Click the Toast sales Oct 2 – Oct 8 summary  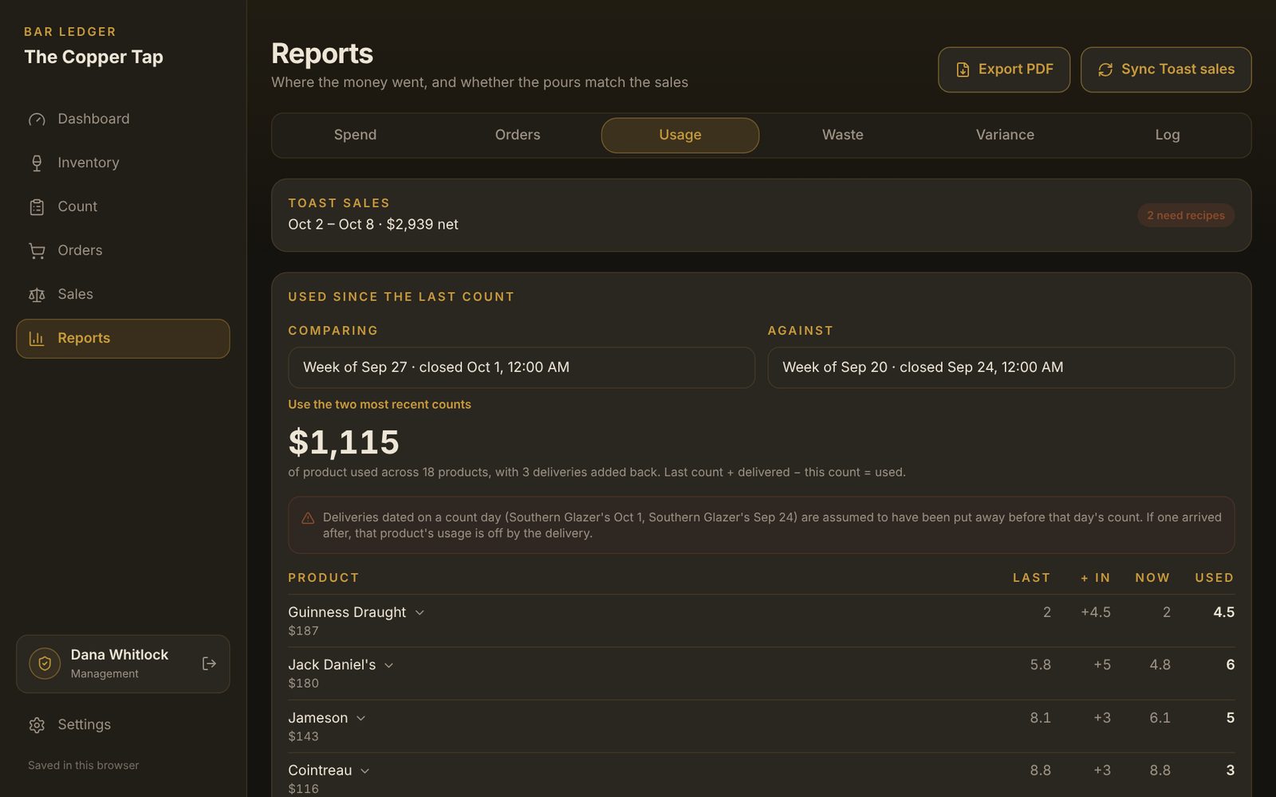[373, 225]
